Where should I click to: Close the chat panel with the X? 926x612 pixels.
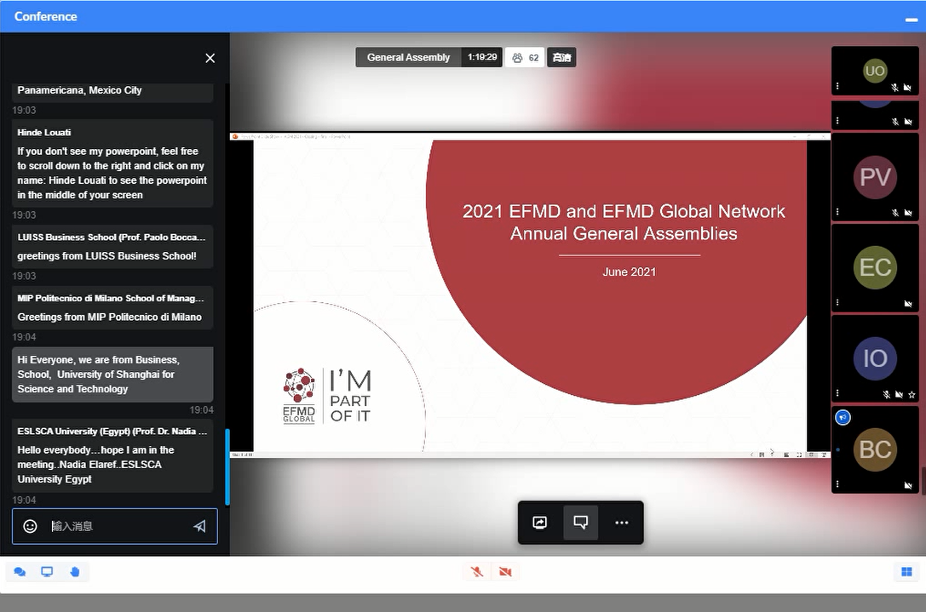pyautogui.click(x=210, y=58)
